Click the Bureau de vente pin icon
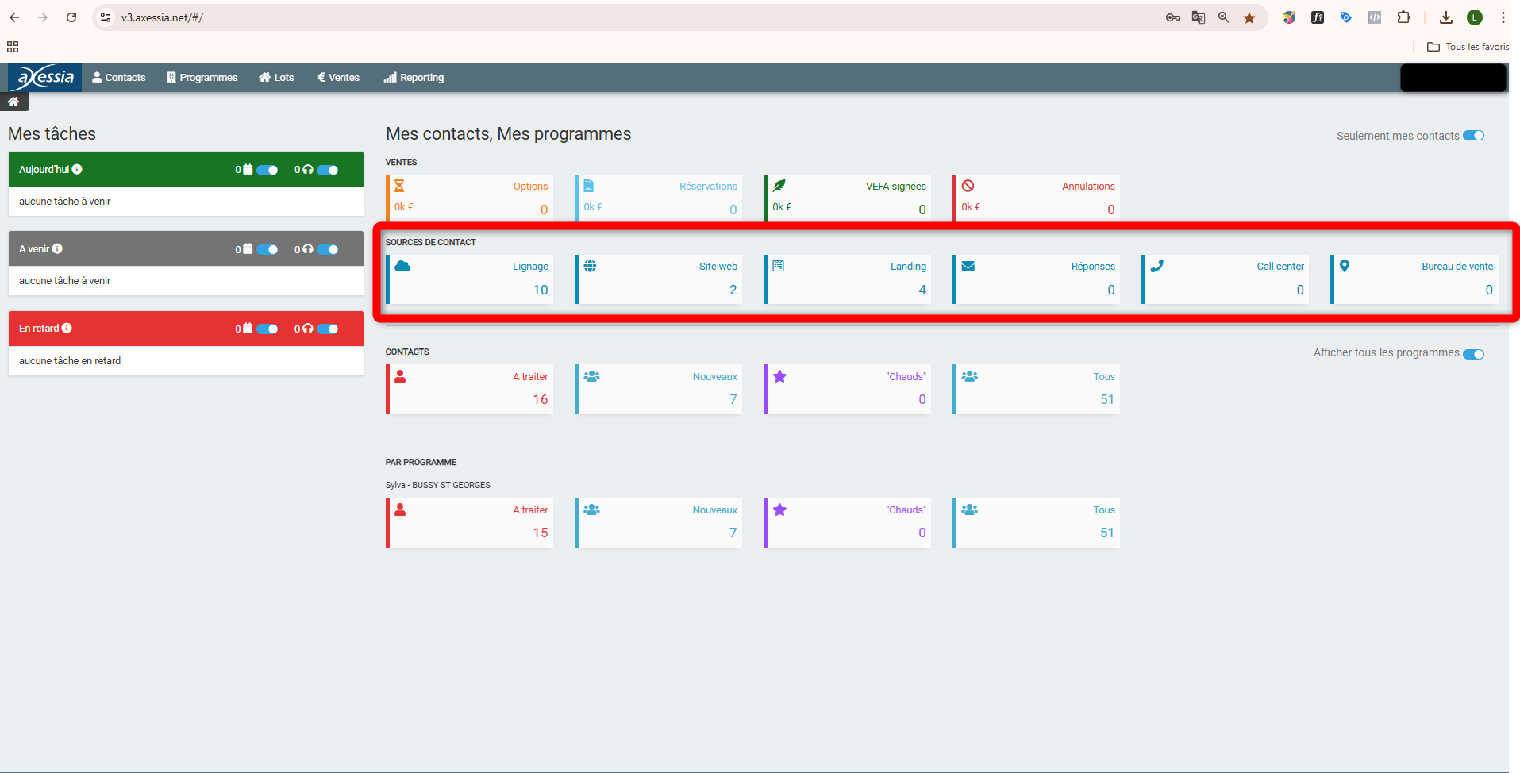1520x773 pixels. [x=1345, y=267]
